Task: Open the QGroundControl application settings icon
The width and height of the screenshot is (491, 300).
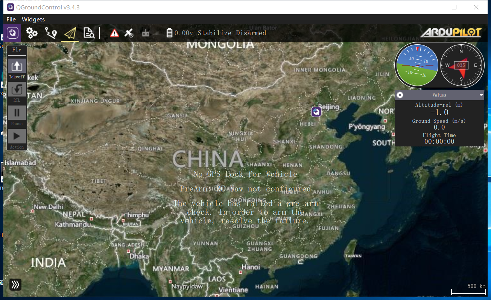Action: [12, 33]
